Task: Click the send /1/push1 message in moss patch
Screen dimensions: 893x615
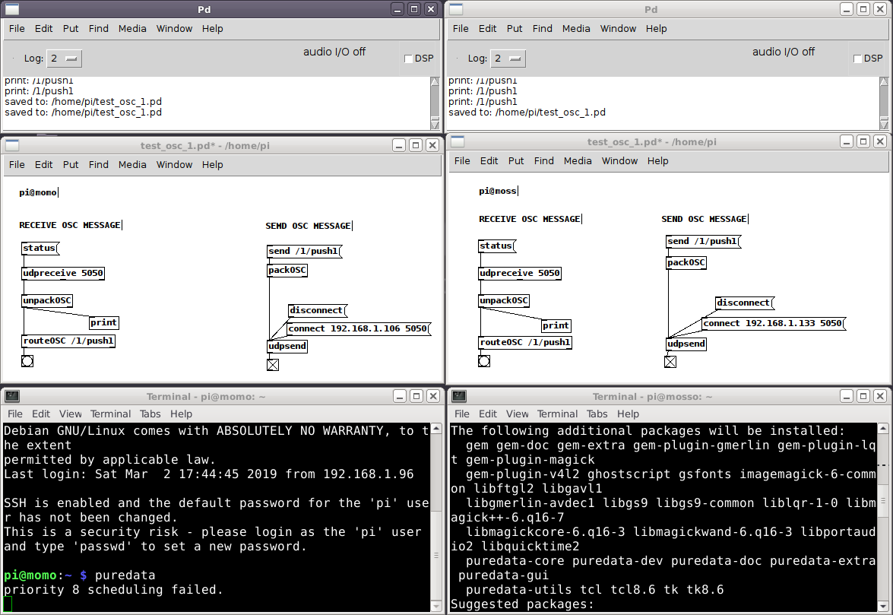Action: coord(702,241)
